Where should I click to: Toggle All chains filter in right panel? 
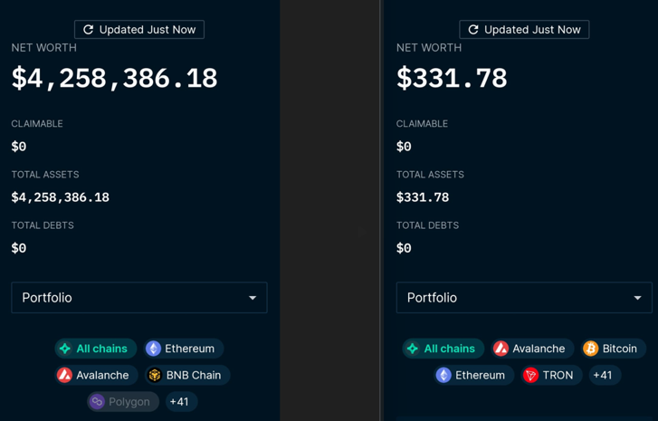442,349
